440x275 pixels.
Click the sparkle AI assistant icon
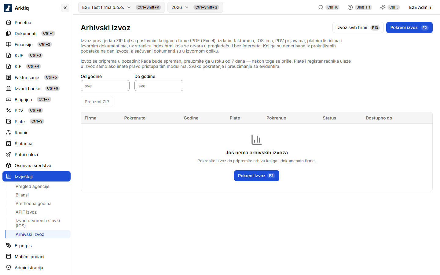tap(383, 7)
